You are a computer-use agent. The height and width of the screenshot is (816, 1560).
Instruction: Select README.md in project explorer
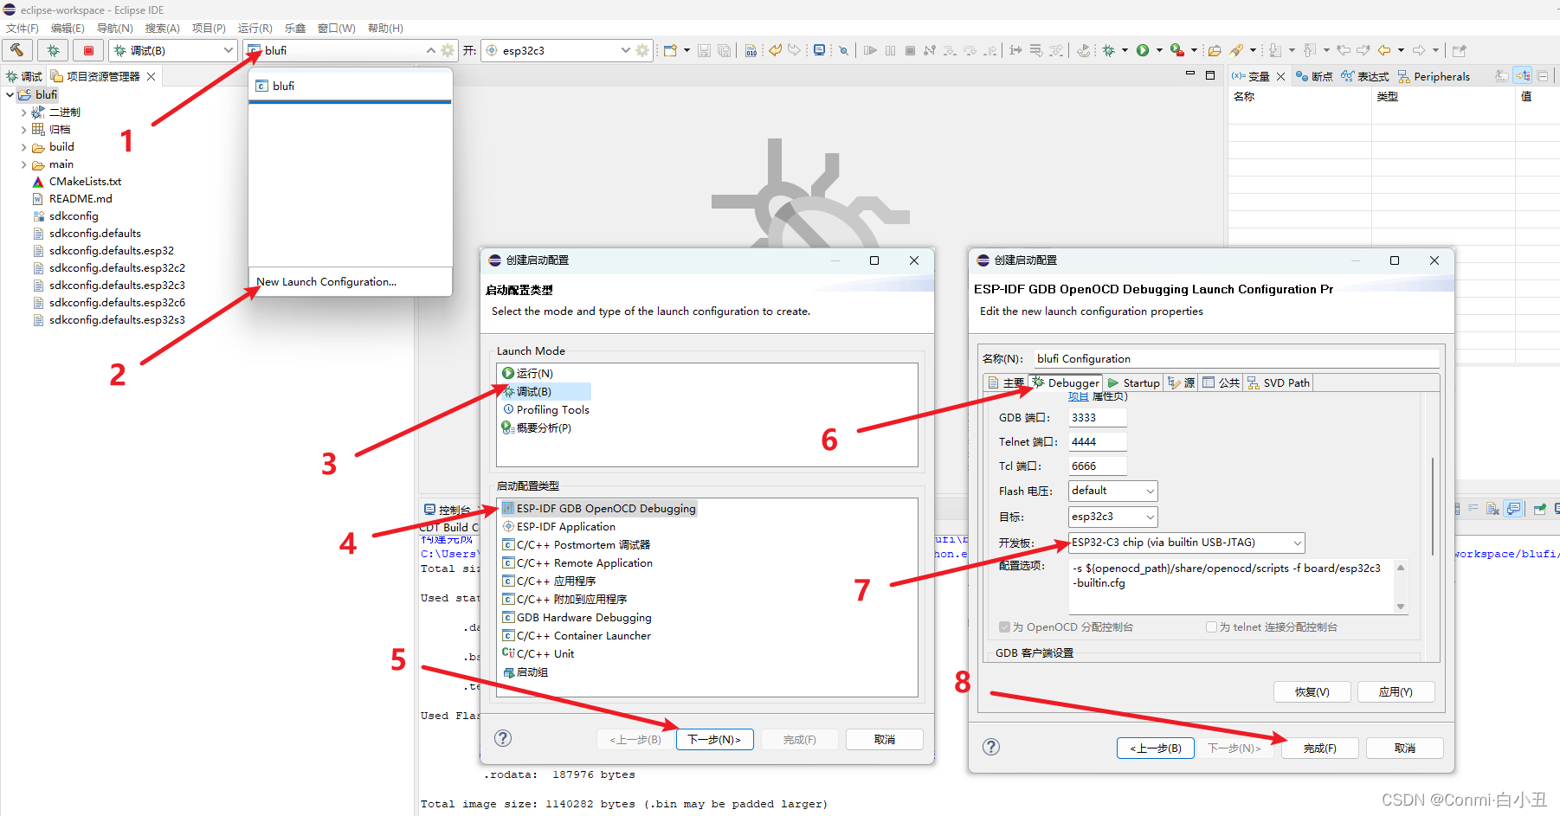click(x=81, y=199)
